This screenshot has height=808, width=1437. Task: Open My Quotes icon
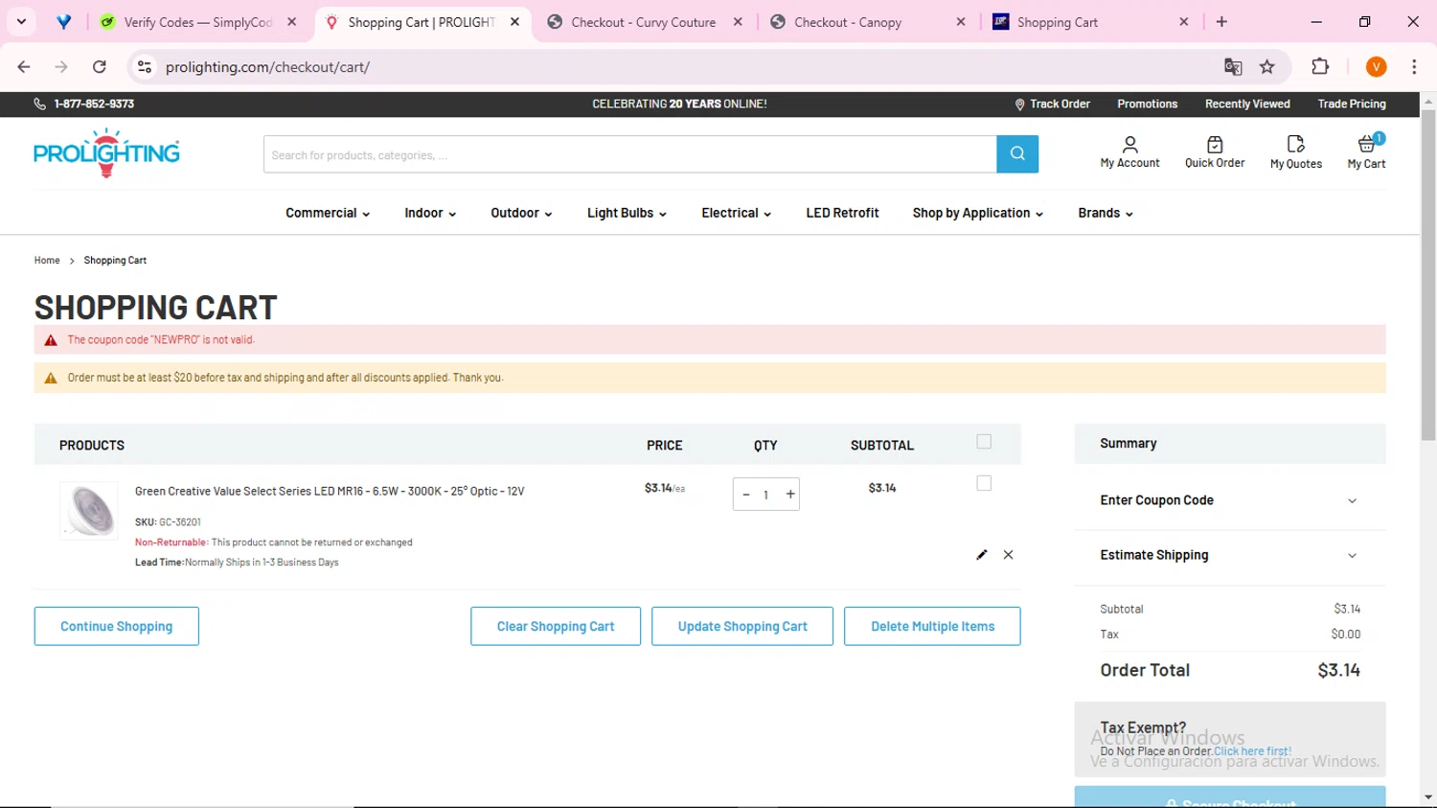(1295, 151)
